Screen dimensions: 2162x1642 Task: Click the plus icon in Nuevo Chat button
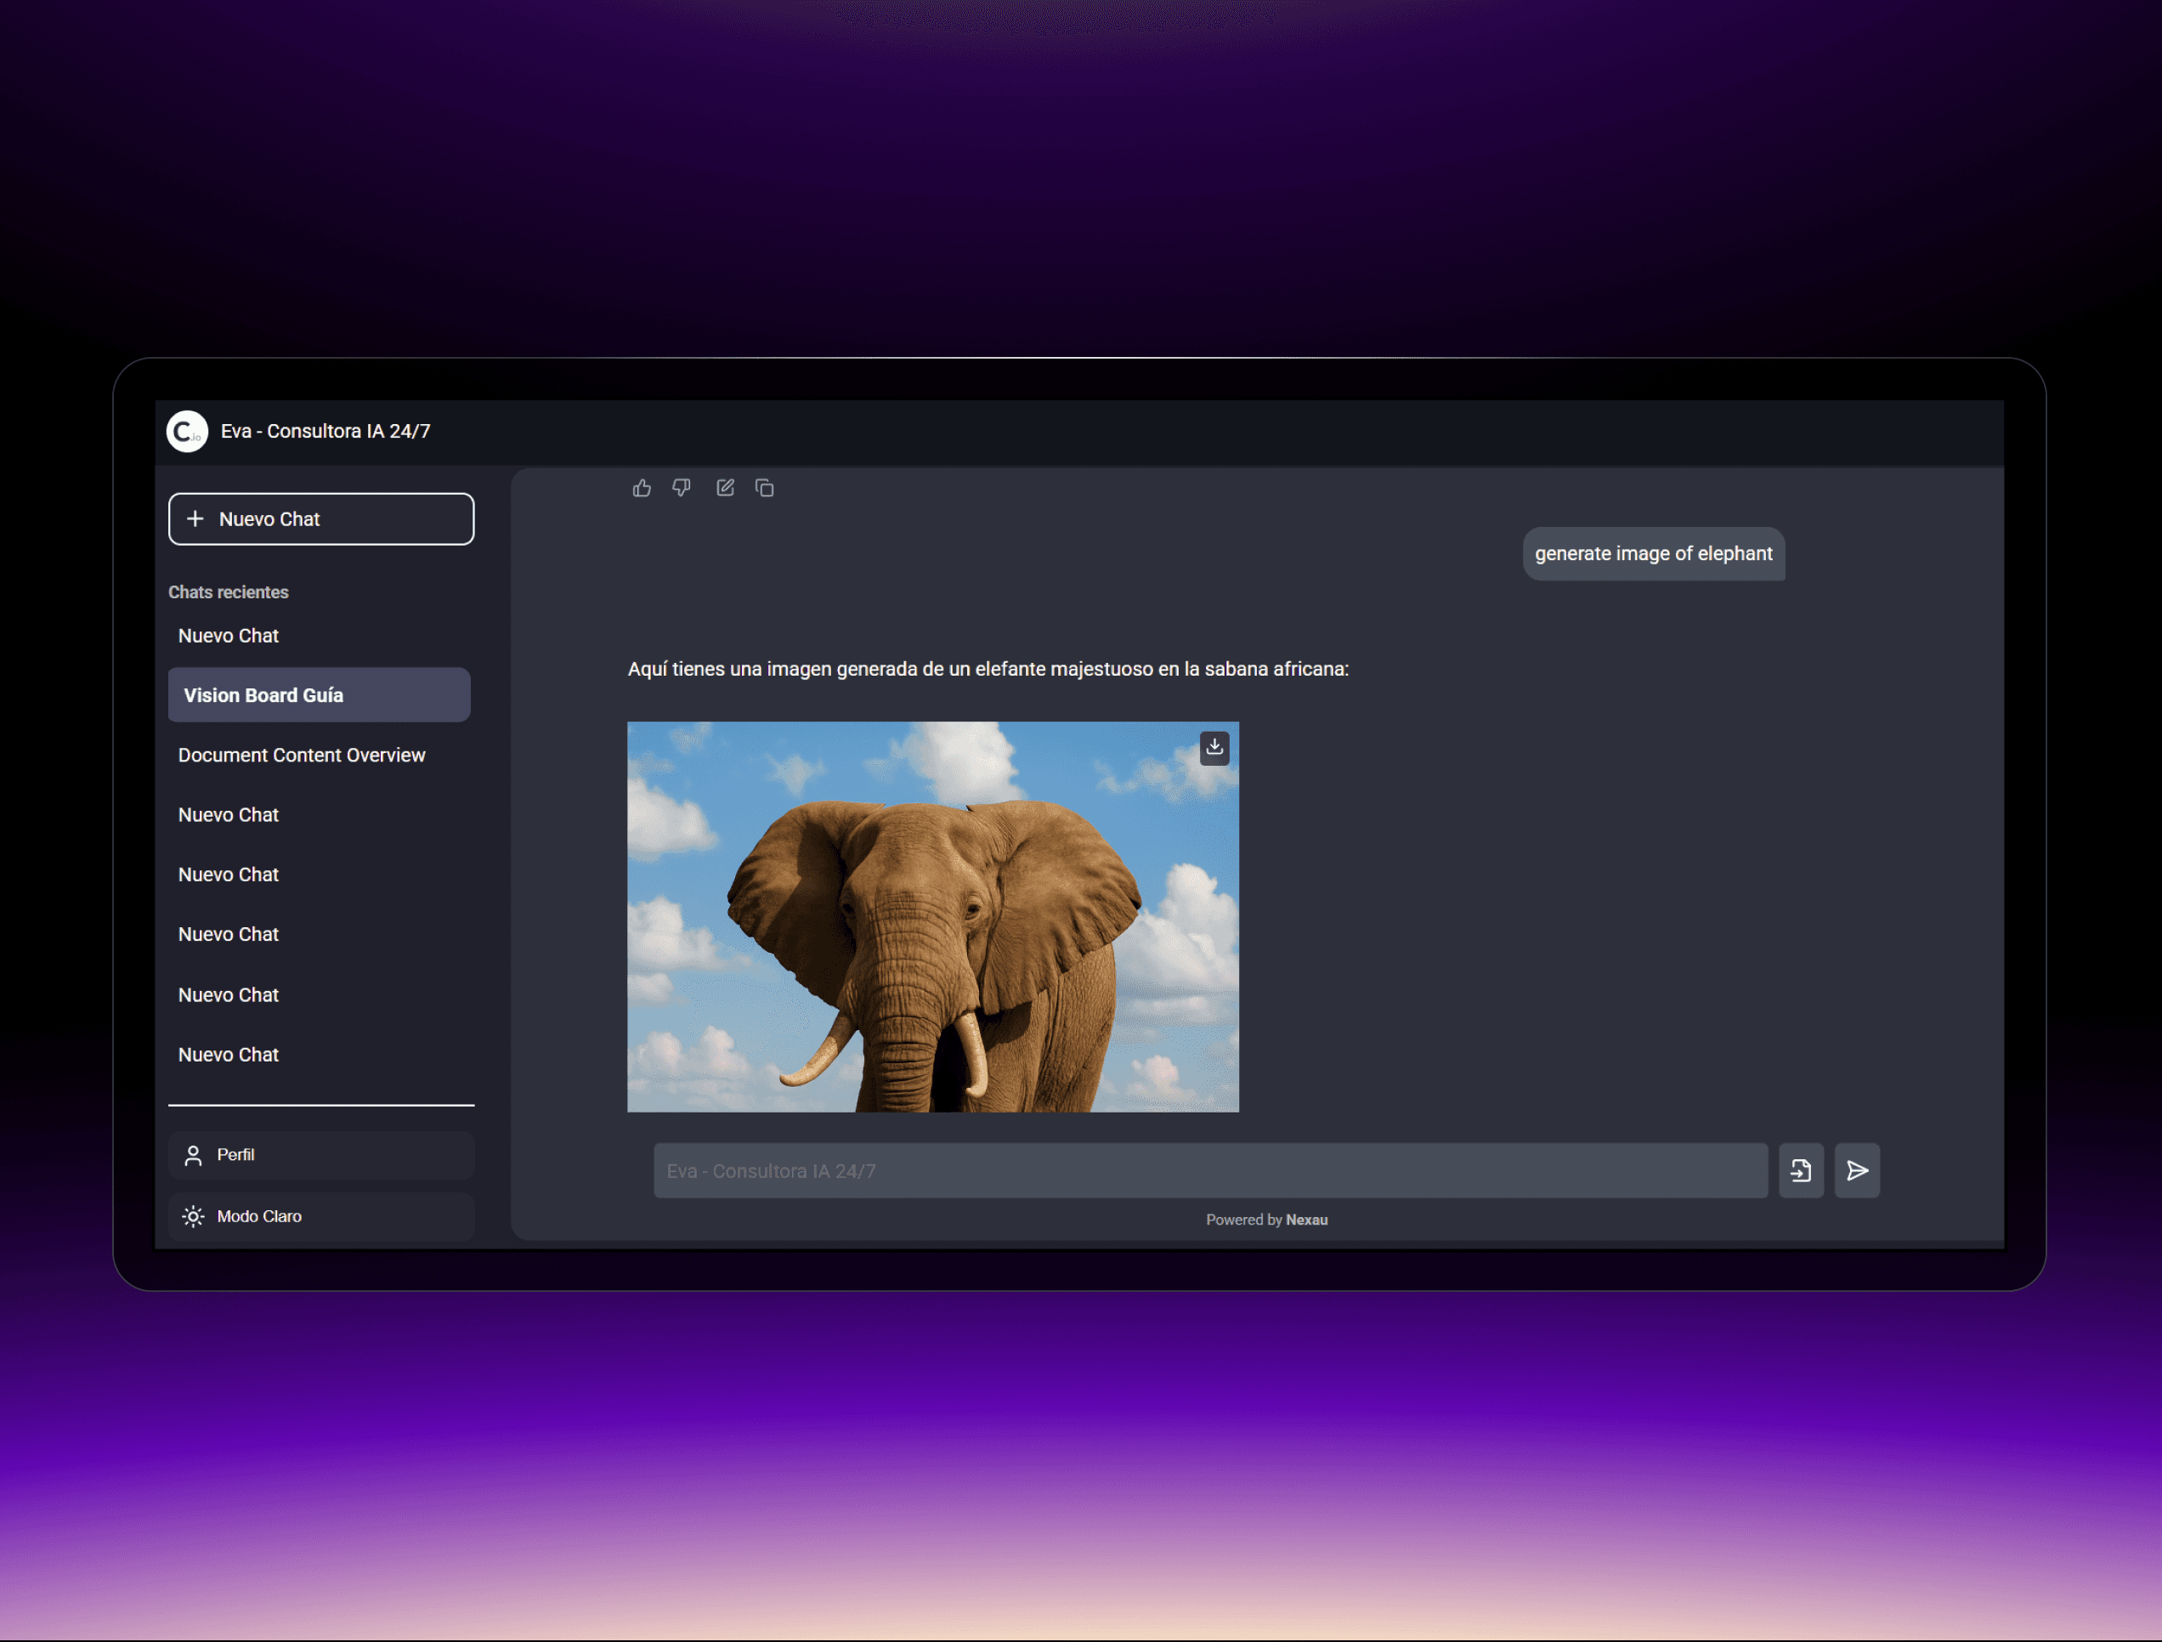click(195, 519)
